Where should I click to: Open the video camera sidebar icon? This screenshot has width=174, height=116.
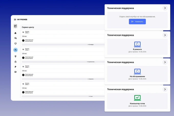[15, 72]
